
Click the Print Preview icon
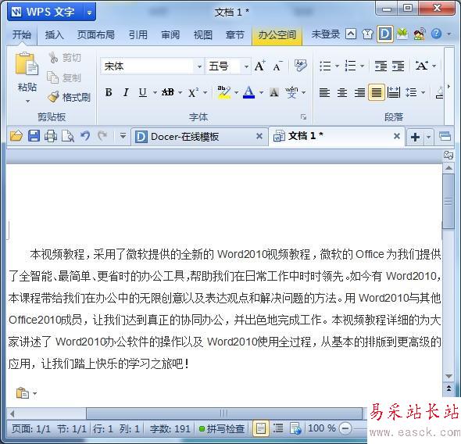[68, 136]
